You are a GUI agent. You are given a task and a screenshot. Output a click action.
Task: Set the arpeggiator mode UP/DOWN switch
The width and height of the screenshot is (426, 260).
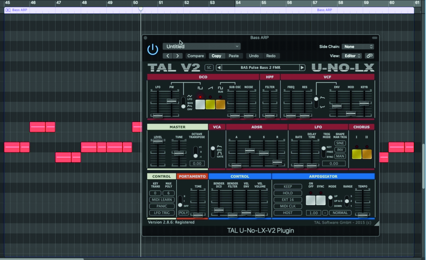pos(330,201)
